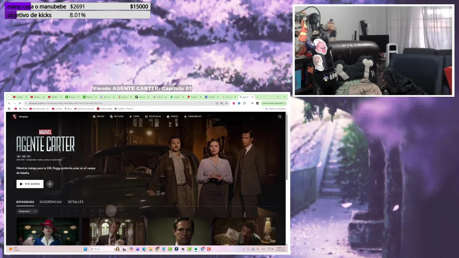Click the objetivo de kicks 8.01% bar

click(x=77, y=15)
